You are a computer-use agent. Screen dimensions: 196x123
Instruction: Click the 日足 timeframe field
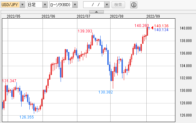point(35,5)
